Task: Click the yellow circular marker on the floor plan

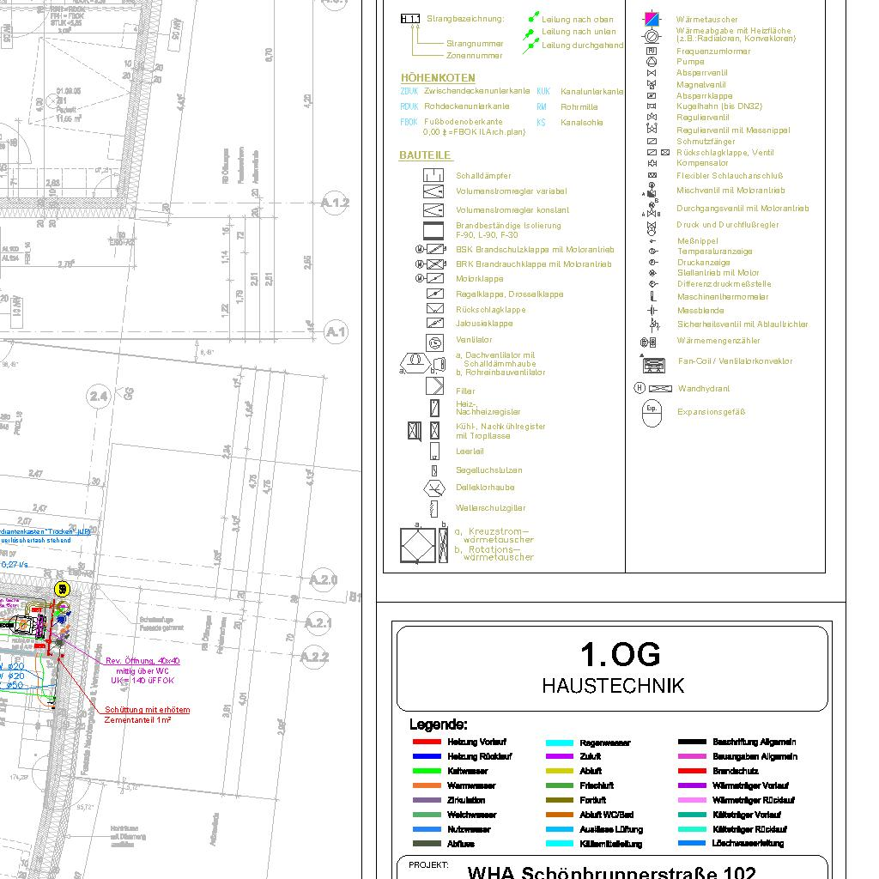Action: click(x=62, y=589)
